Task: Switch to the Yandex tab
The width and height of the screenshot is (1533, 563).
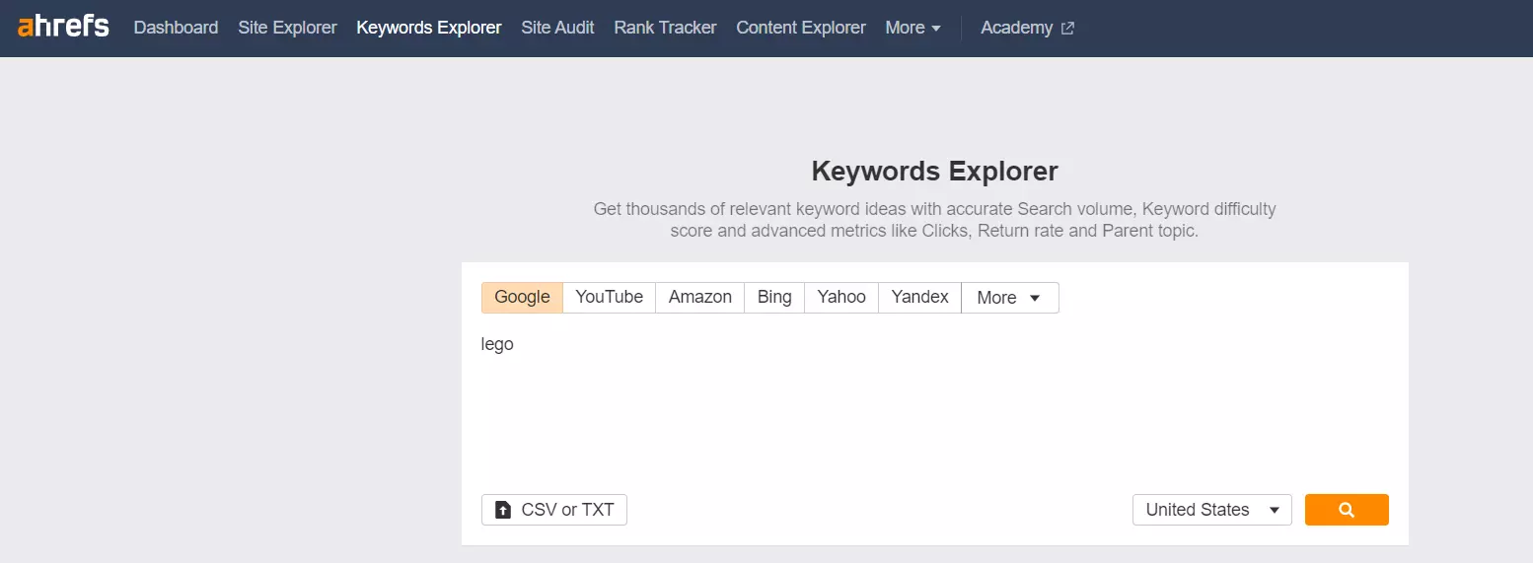Action: click(x=919, y=298)
